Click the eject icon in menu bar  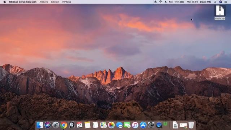tap(166, 2)
